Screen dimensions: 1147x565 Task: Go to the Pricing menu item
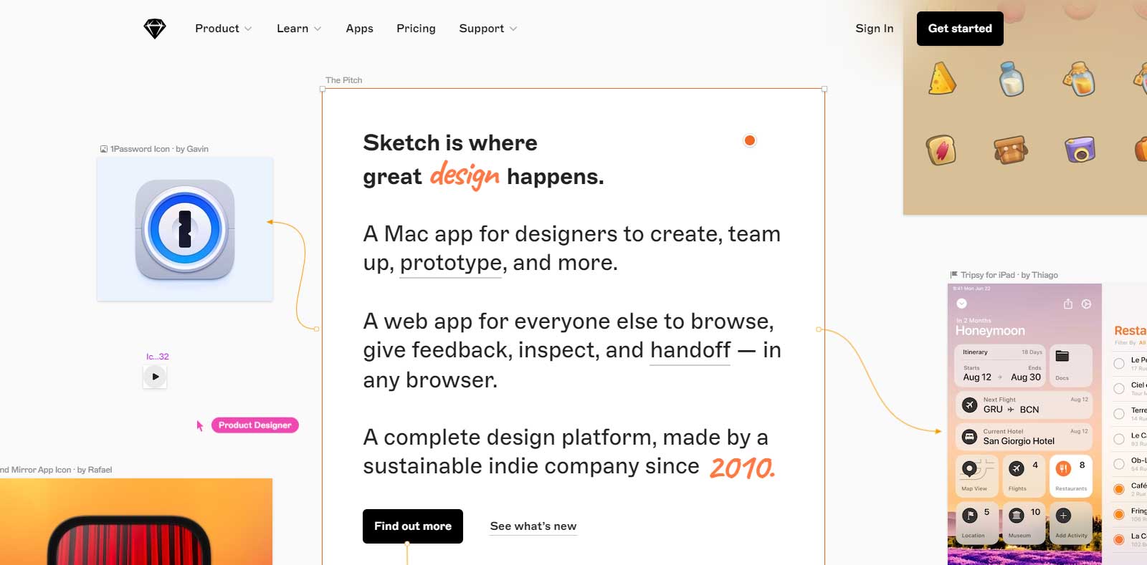point(416,28)
